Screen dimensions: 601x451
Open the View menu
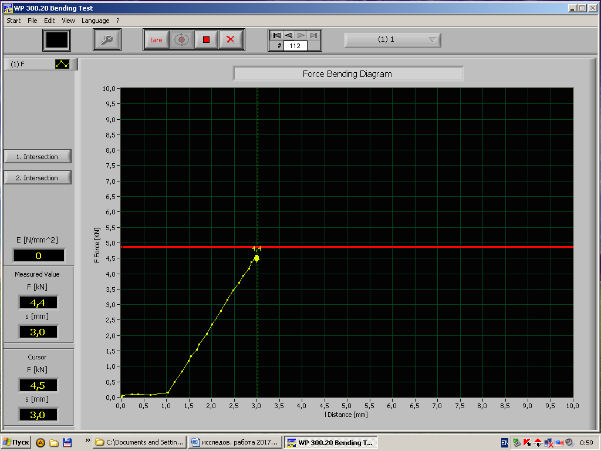tap(68, 21)
